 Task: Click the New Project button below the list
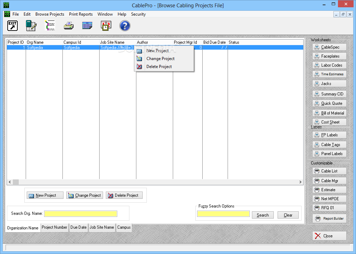click(x=45, y=195)
